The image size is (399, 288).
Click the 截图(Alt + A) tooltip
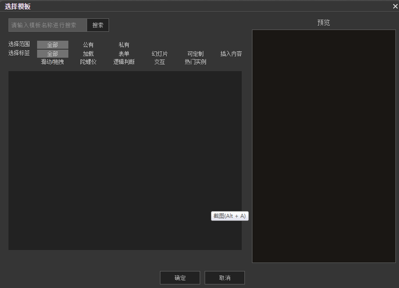tap(230, 216)
